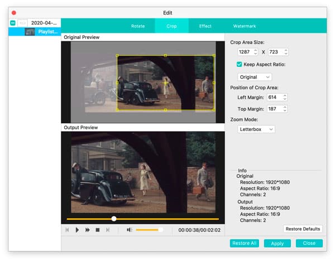The image size is (335, 261).
Task: Click the Restore All button
Action: (245, 243)
